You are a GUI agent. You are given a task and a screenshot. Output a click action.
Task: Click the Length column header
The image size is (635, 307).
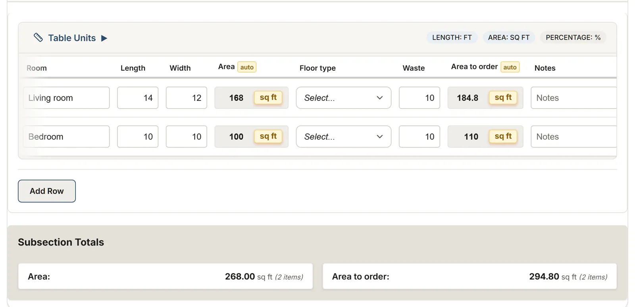pos(133,68)
